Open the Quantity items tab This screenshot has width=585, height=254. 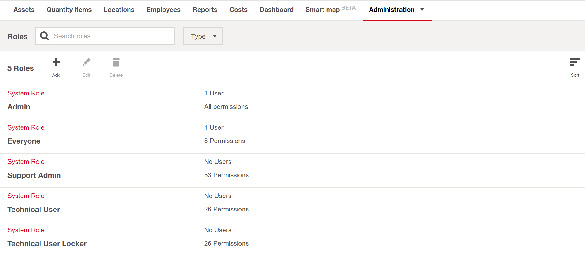[x=69, y=10]
